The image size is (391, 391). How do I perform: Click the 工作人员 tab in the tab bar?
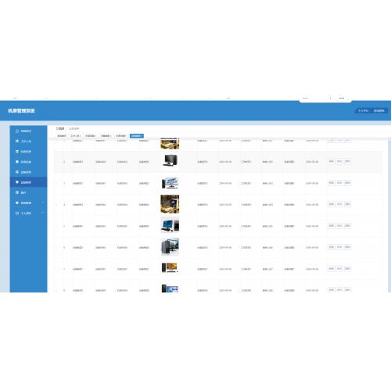[76, 136]
